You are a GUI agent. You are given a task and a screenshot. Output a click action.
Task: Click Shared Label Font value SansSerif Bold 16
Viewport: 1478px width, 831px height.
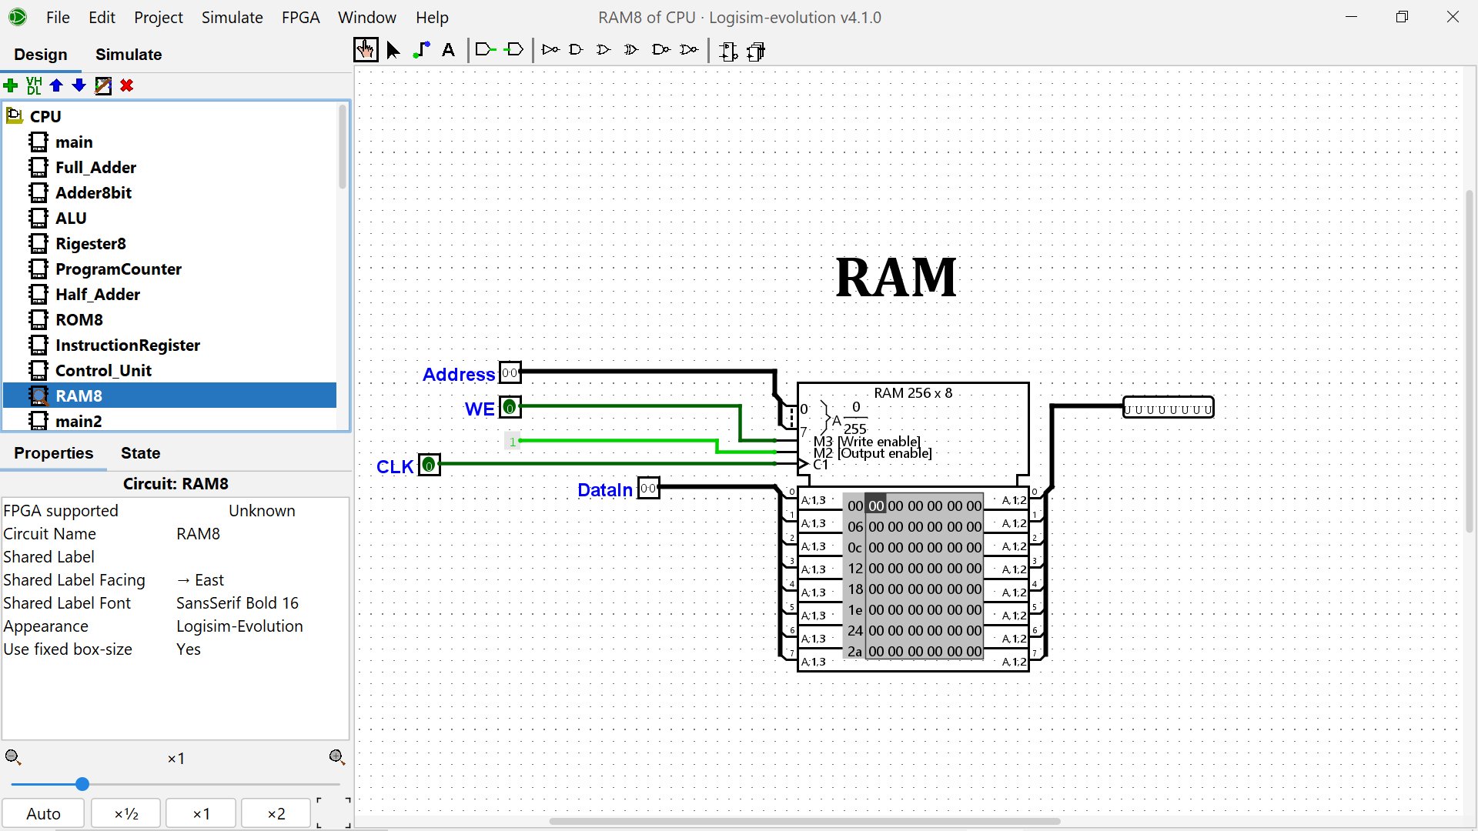[x=261, y=603]
